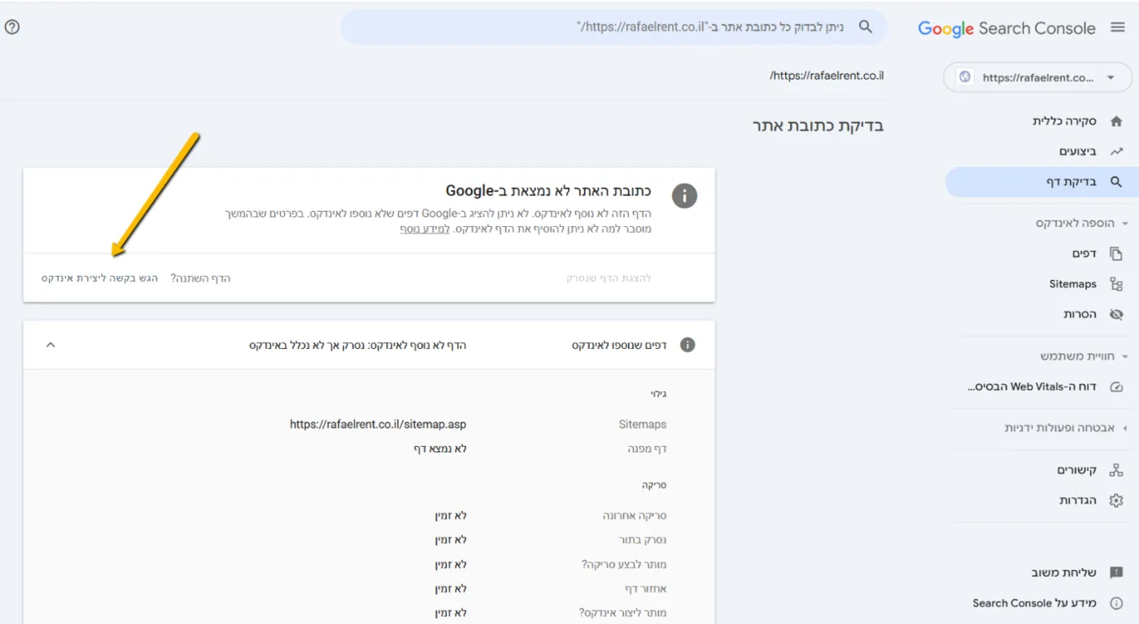Click the status text נסרק אך לא נכלל באינדקס
The width and height of the screenshot is (1139, 624).
pyautogui.click(x=308, y=345)
